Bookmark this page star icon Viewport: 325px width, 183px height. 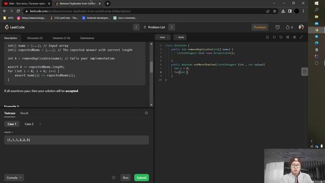[275, 11]
